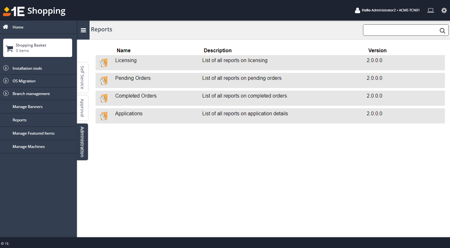Viewport: 450px width, 248px height.
Task: Click the search magnifier icon
Action: click(442, 31)
